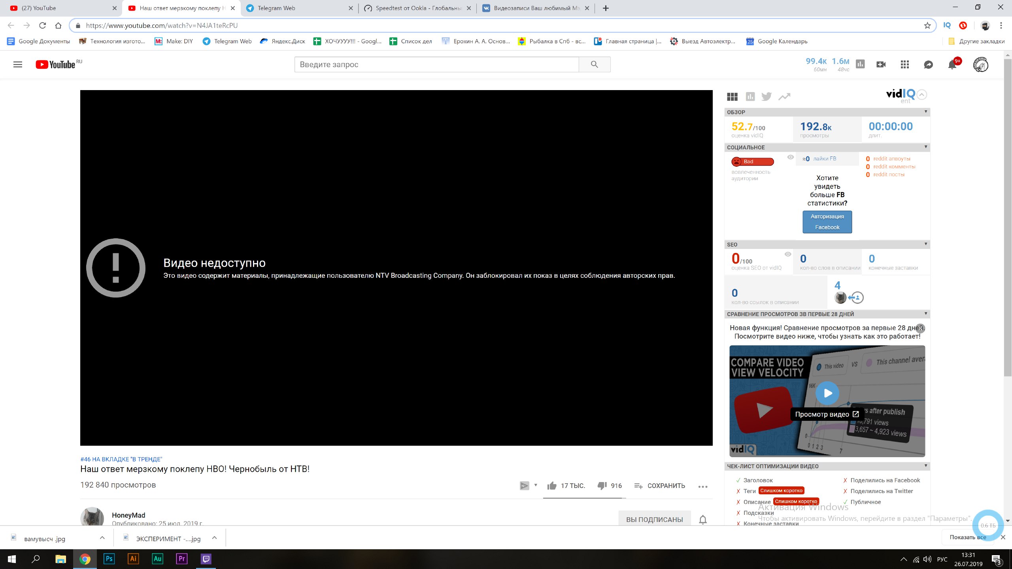Click Показать все downloads button
The height and width of the screenshot is (569, 1012).
click(968, 537)
